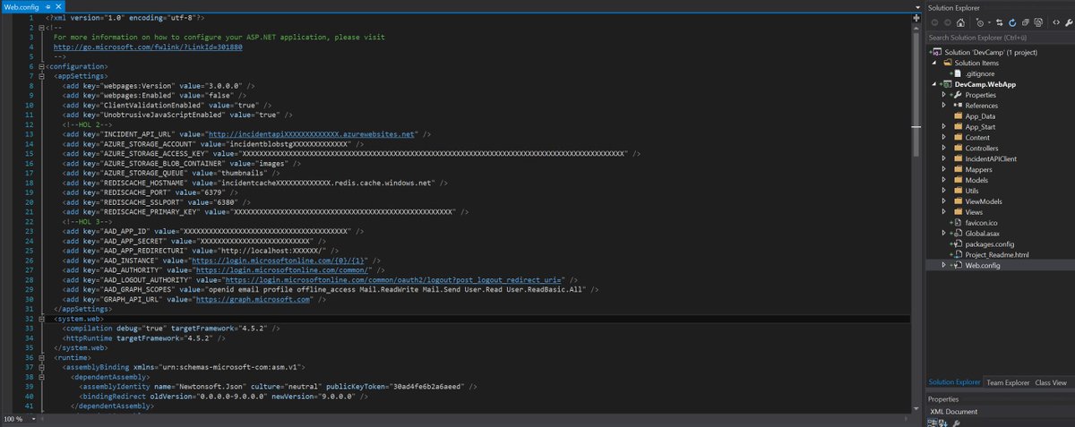Select the Web.config item in Solution Explorer
This screenshot has height=427, width=1075.
1000,266
